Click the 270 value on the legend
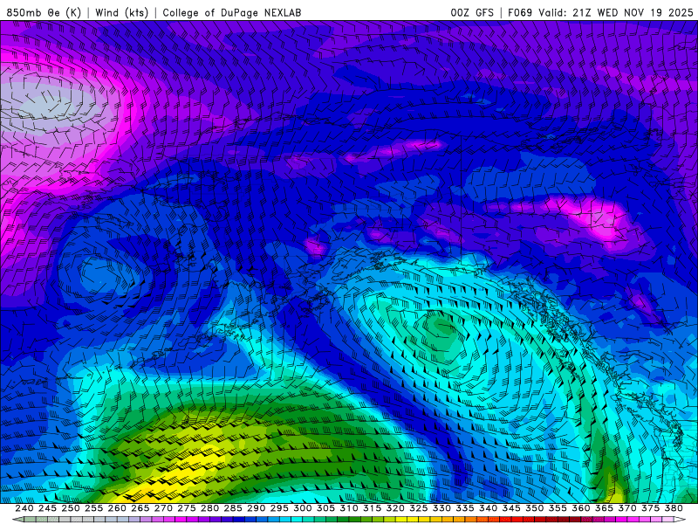The height and width of the screenshot is (524, 698). pos(163,508)
